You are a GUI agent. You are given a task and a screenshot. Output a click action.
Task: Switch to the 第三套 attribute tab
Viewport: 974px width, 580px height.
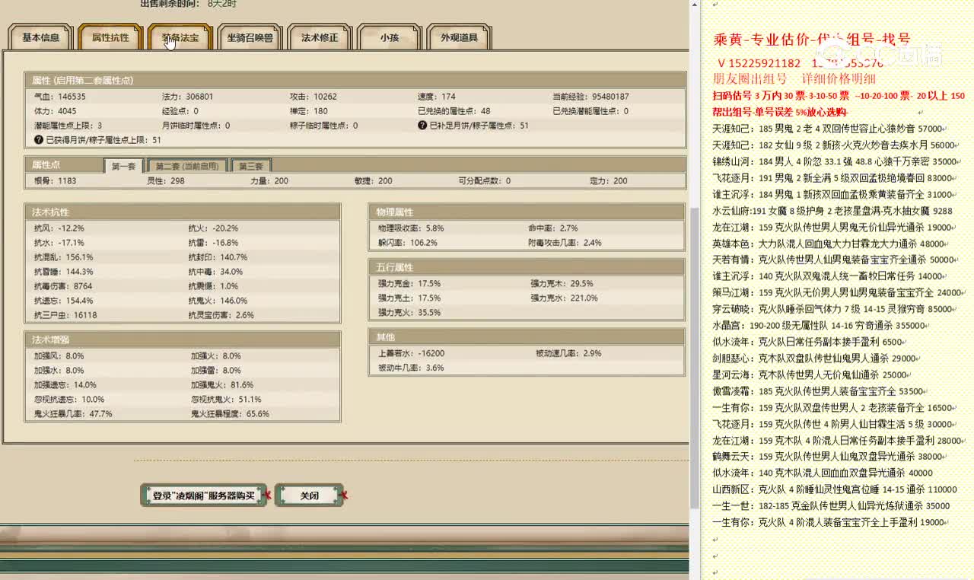click(250, 166)
